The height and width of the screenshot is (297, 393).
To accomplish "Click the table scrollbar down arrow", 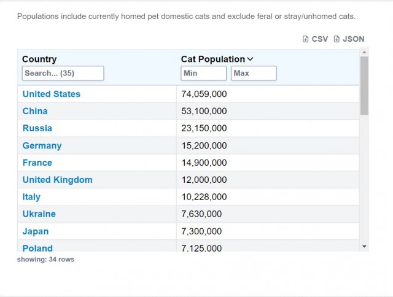I will click(364, 246).
